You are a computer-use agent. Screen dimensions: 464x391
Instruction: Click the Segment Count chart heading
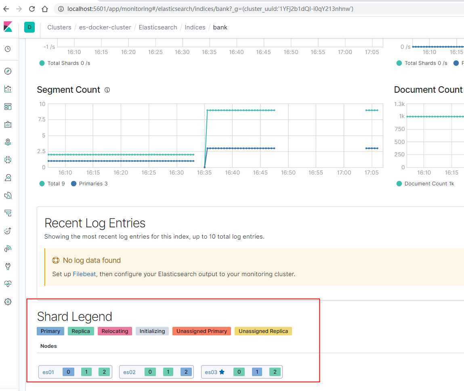pos(69,90)
